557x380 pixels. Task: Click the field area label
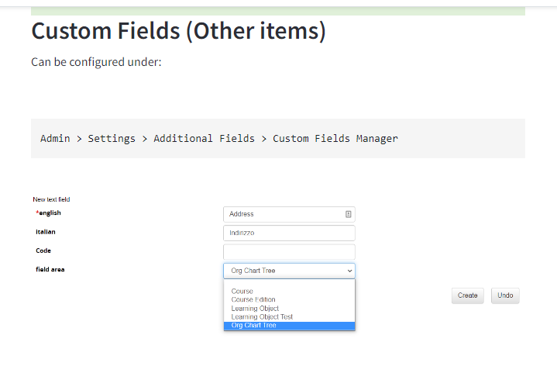50,269
